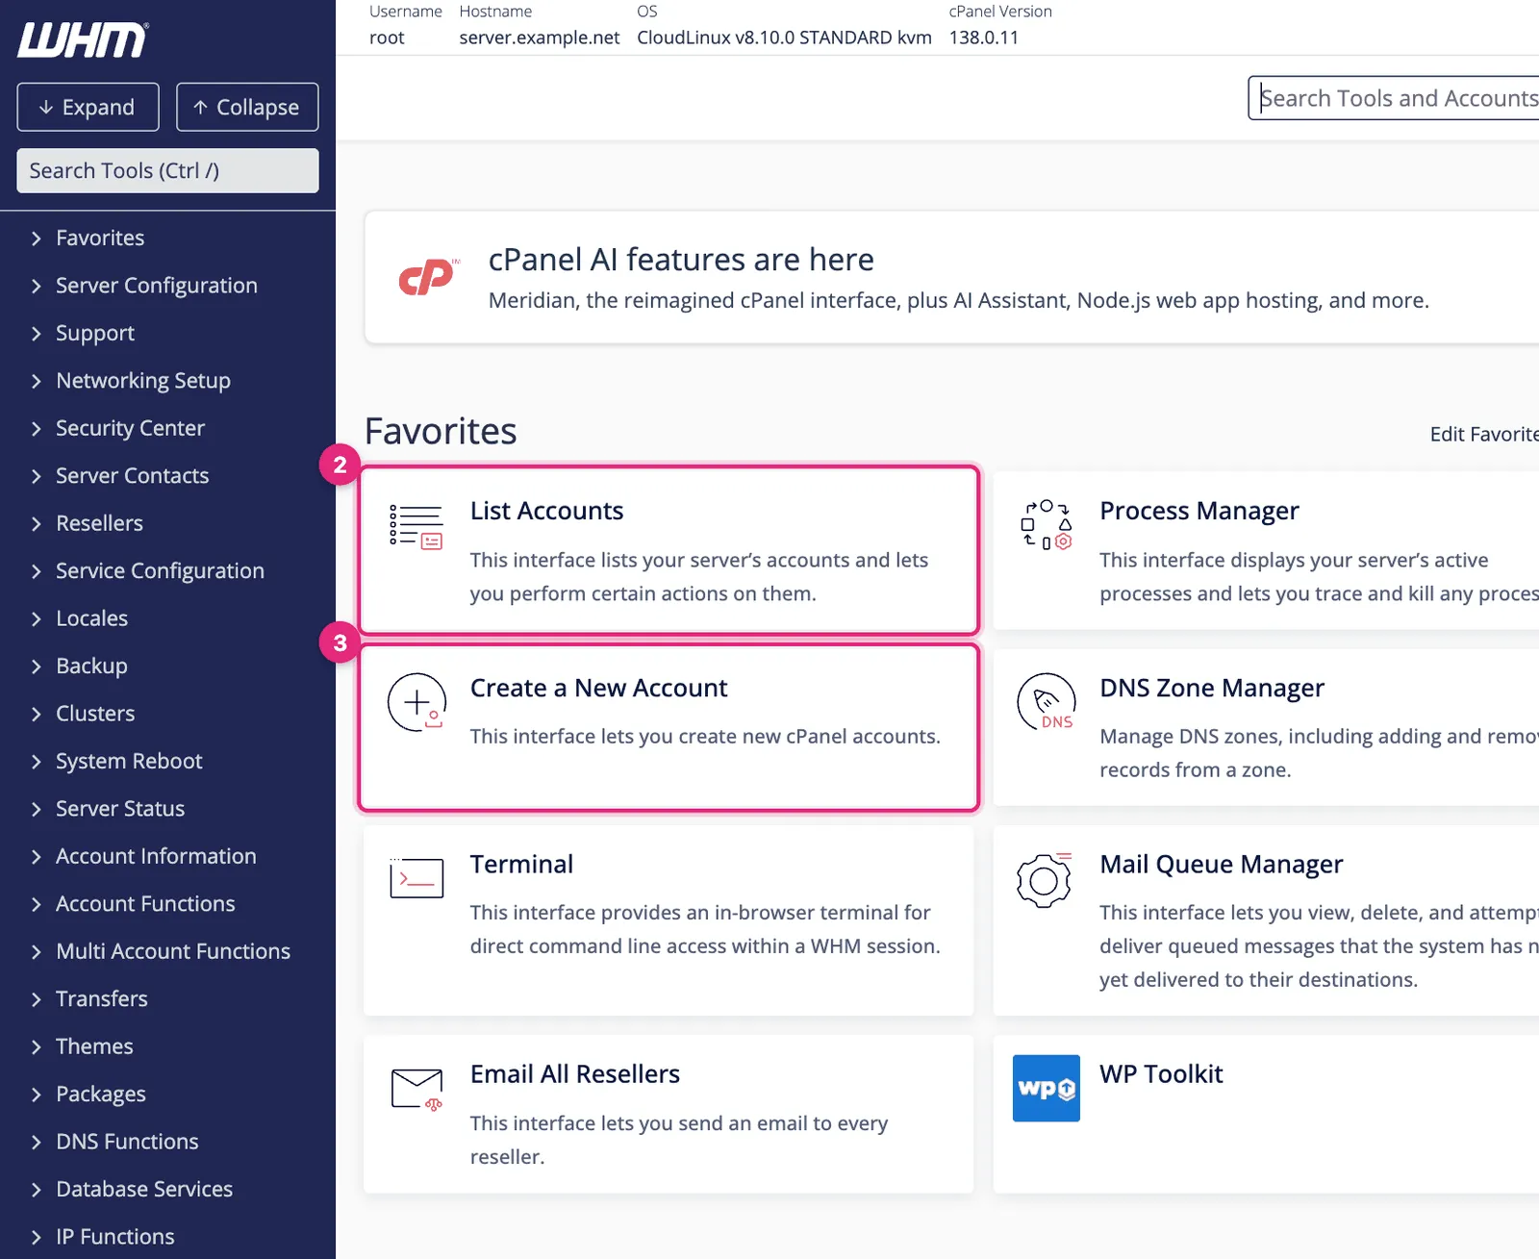Image resolution: width=1539 pixels, height=1259 pixels.
Task: Open the Account Functions menu section
Action: (145, 904)
